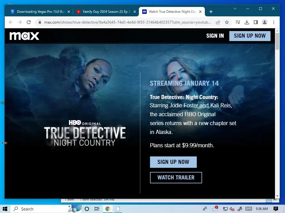Viewport: 285px width, 213px height.
Task: Go back with the browser back arrow
Action: (11, 22)
